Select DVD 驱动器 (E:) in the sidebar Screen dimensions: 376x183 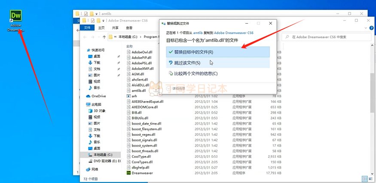104,161
